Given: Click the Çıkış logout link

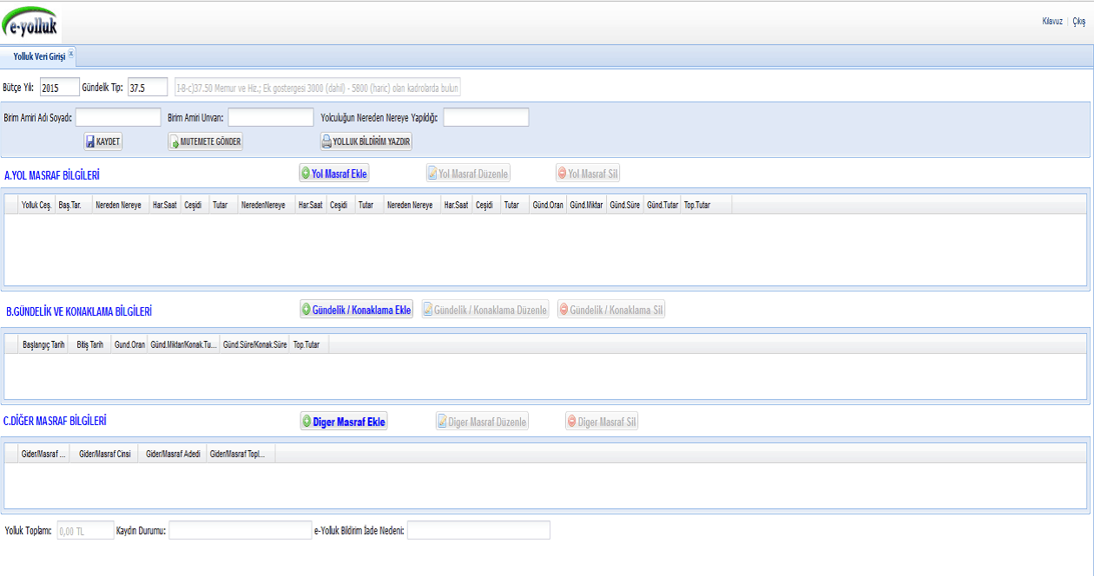Looking at the screenshot, I should coord(1079,22).
